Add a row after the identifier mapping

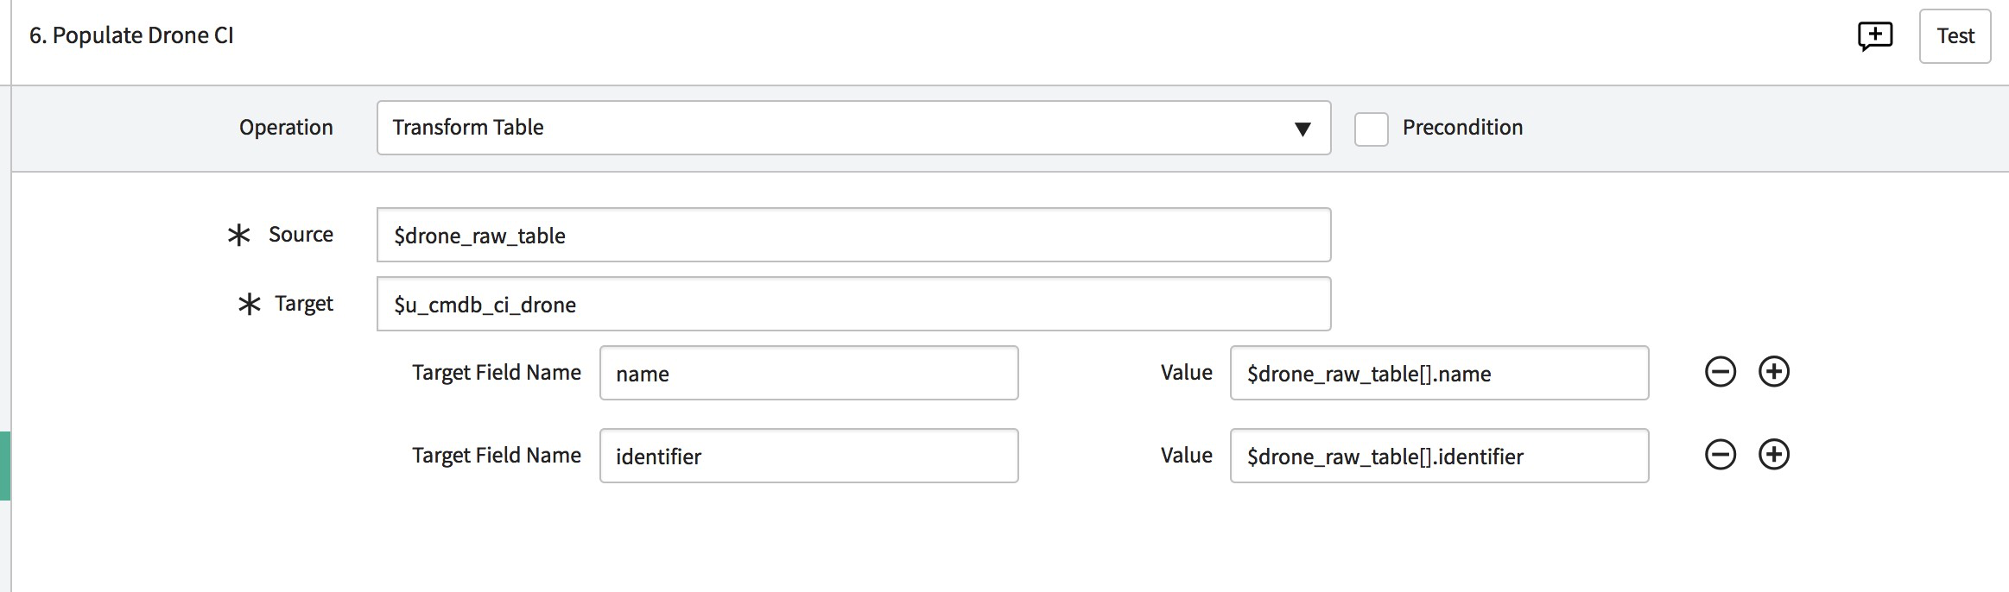[x=1774, y=455]
